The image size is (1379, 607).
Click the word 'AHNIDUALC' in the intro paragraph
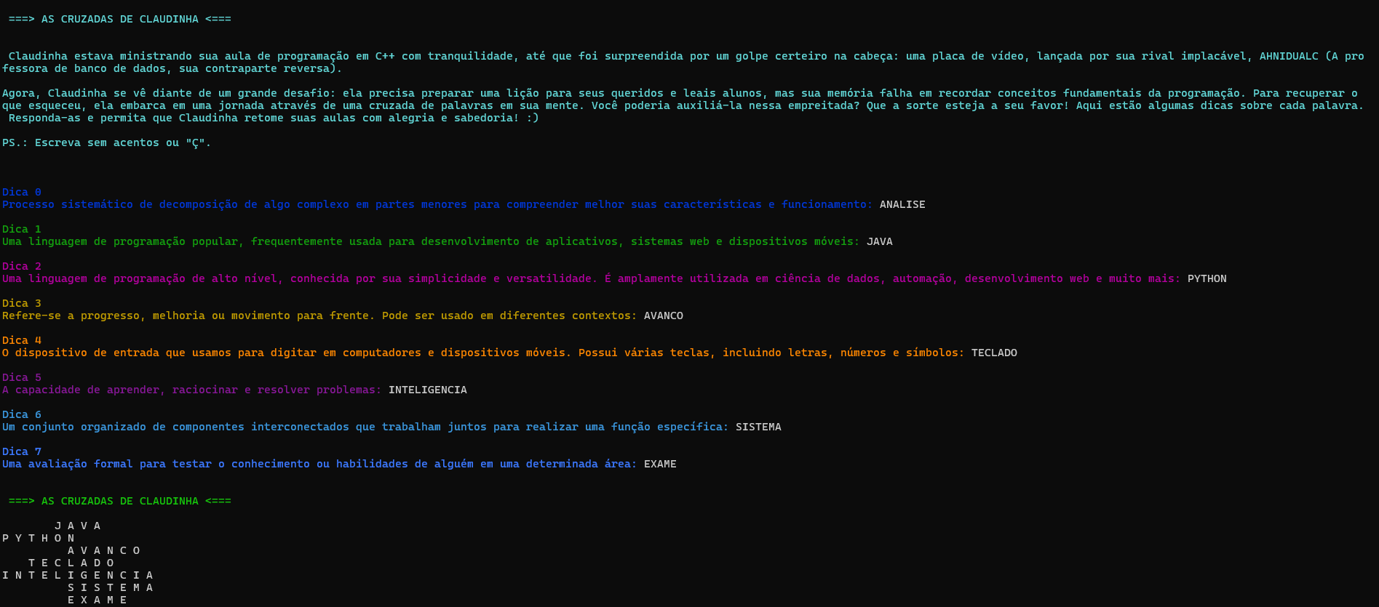pos(1289,56)
